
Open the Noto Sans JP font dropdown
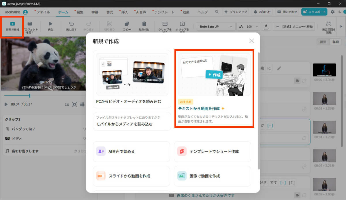click(216, 26)
